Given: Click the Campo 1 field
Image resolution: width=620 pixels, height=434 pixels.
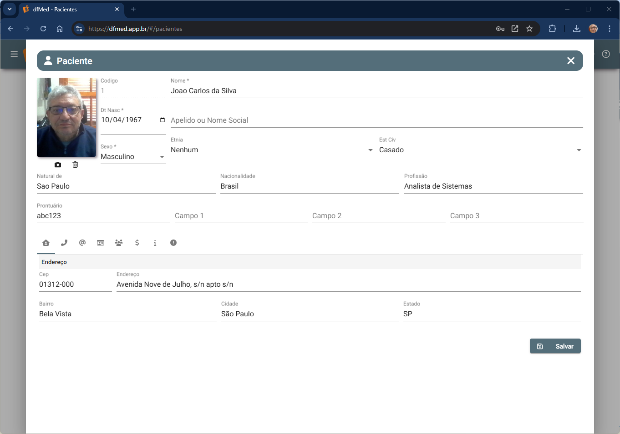Looking at the screenshot, I should click(241, 216).
